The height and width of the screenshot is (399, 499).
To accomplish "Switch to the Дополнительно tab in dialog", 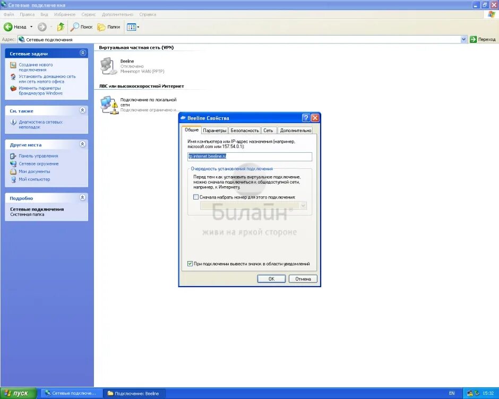I will pyautogui.click(x=295, y=131).
